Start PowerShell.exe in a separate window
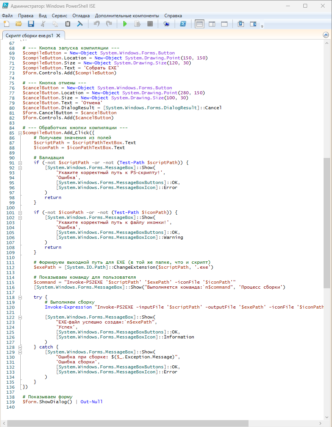 [x=183, y=24]
